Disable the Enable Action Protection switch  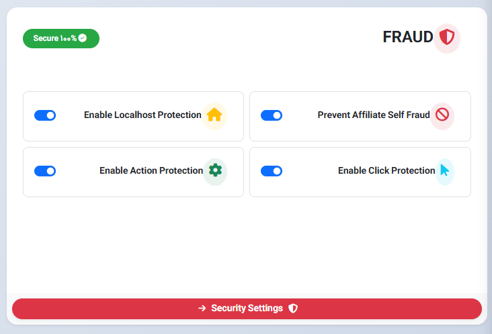tap(45, 171)
